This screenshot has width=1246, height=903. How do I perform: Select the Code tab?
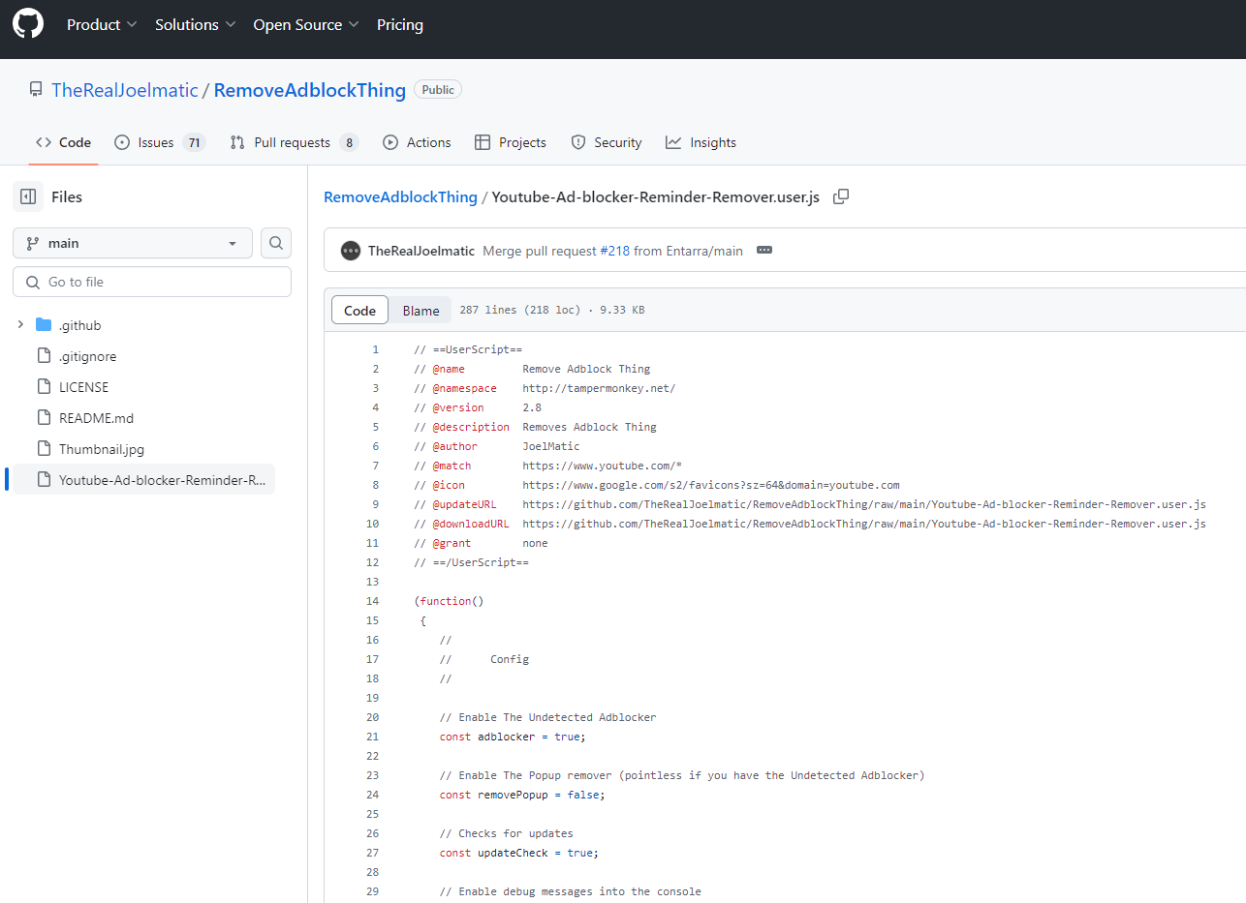coord(63,142)
